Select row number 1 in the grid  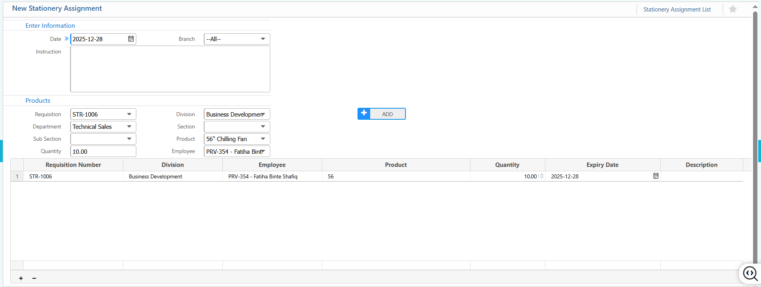pyautogui.click(x=17, y=176)
